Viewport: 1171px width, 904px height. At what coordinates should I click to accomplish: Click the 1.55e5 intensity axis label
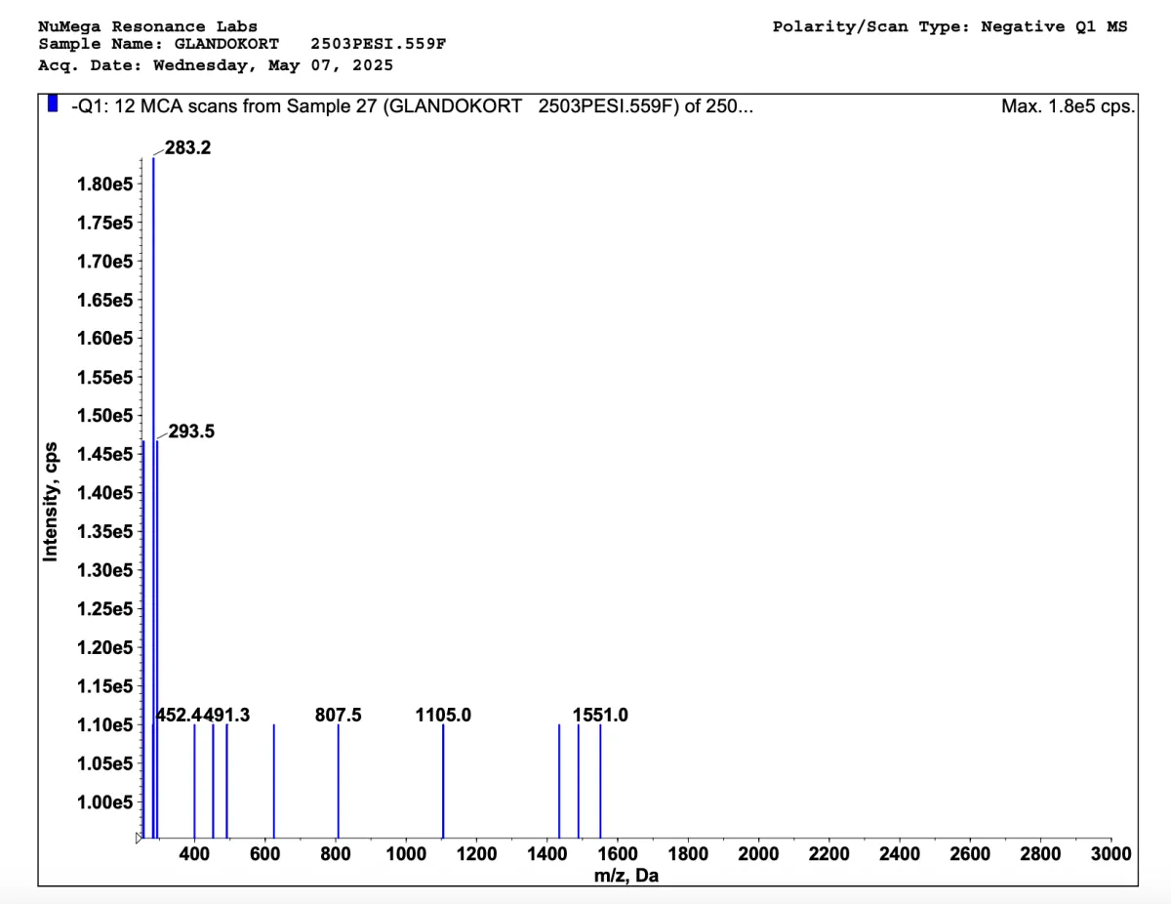(x=105, y=377)
